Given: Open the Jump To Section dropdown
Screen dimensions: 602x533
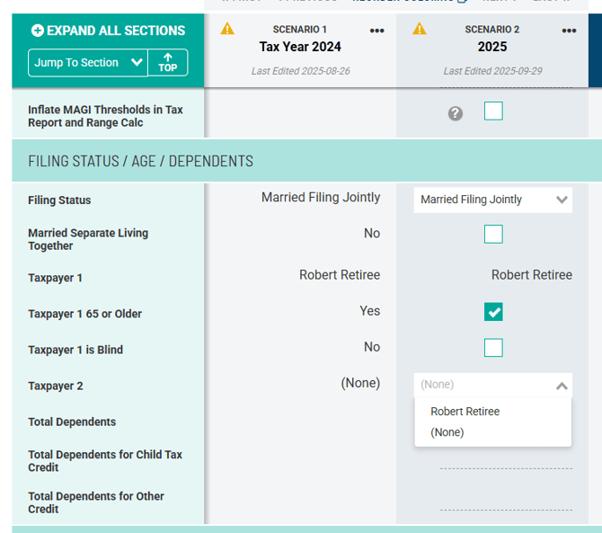Looking at the screenshot, I should coord(87,62).
